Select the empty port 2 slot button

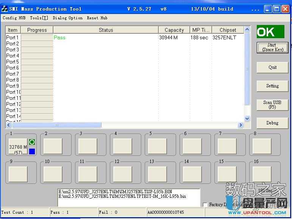[x=53, y=146]
